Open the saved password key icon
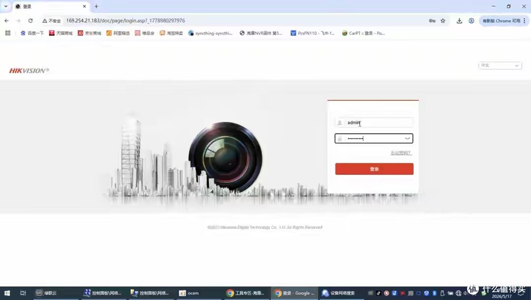The height and width of the screenshot is (300, 531). 432,21
